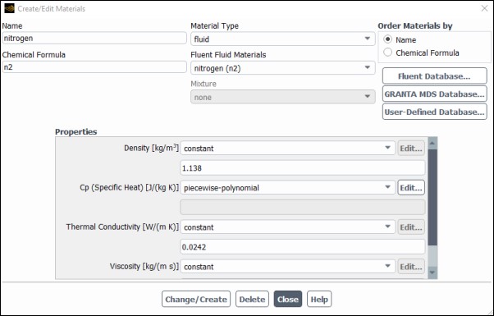
Task: Open the Viscosity method dropdown
Action: pyautogui.click(x=288, y=267)
